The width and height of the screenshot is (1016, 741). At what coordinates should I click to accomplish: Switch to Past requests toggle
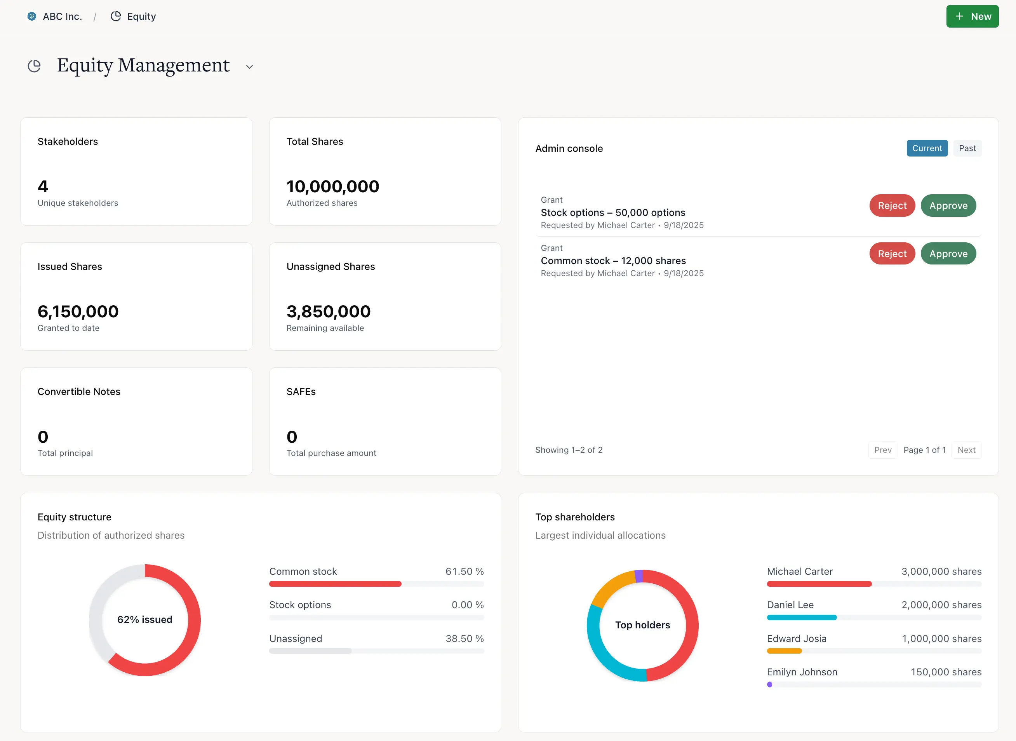[x=967, y=148]
